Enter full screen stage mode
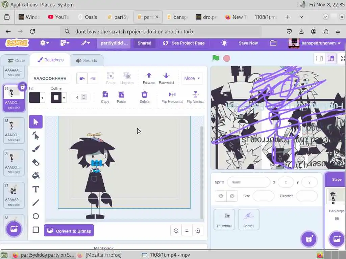 [342, 58]
